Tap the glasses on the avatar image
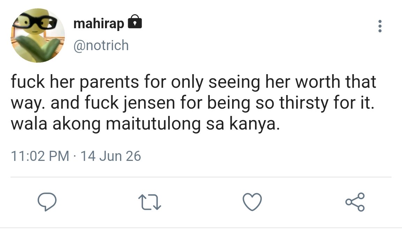 (35, 22)
